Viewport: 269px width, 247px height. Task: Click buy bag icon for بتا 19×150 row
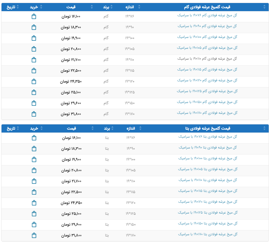tap(34, 224)
